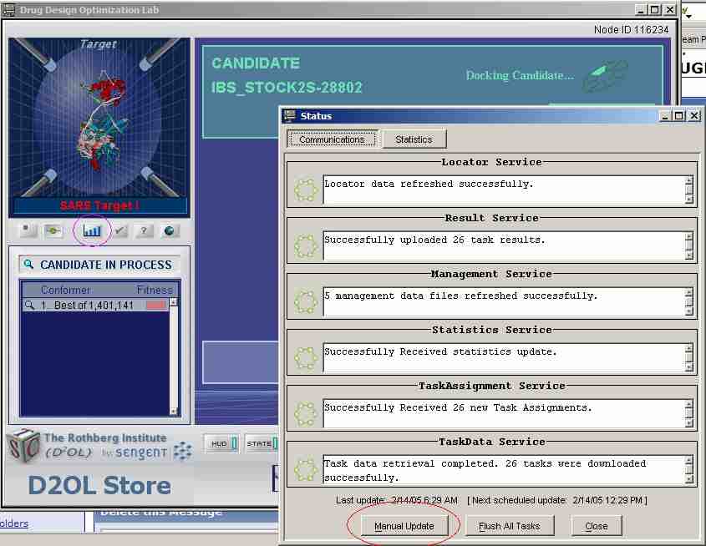Open the D2OL Store banner
Viewport: 706px width, 546px height.
click(x=99, y=486)
